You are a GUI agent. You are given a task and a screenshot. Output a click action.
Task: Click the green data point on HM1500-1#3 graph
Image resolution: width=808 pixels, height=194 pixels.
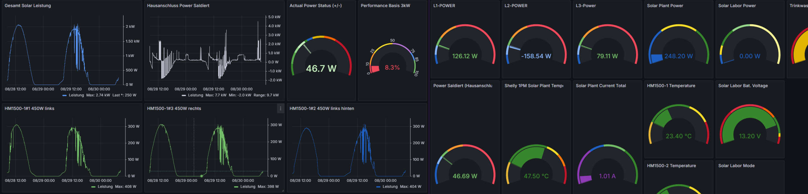coord(201,176)
